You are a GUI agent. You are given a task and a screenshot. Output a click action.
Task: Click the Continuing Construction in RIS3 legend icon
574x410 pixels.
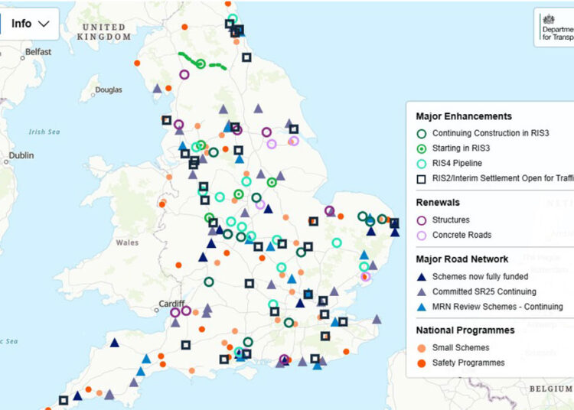coord(422,134)
